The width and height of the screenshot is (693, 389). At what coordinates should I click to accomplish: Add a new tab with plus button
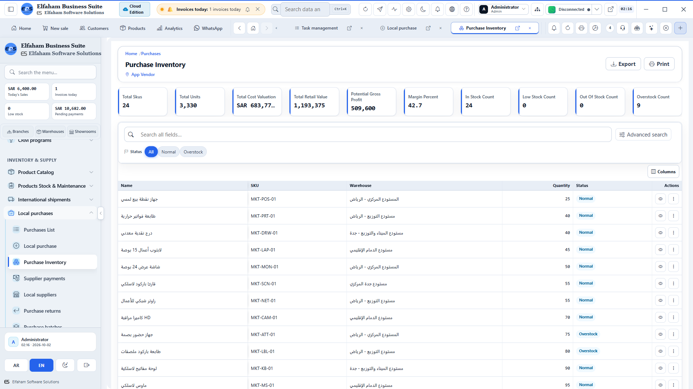(680, 28)
